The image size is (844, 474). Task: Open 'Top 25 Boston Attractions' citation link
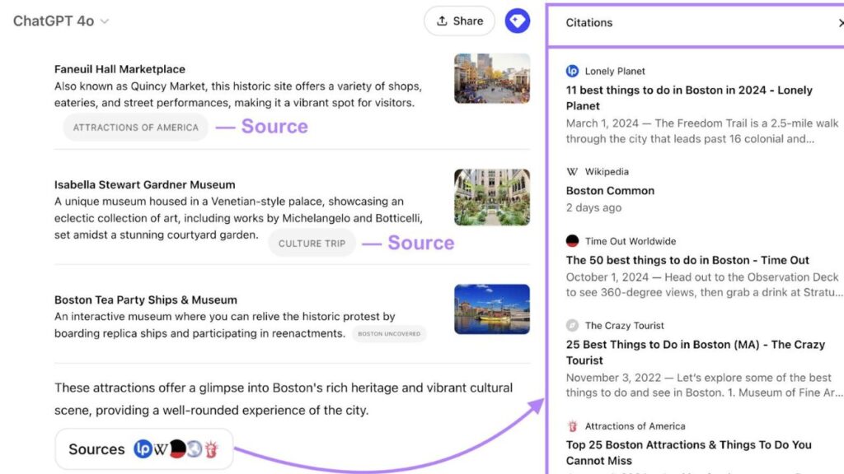(x=688, y=453)
